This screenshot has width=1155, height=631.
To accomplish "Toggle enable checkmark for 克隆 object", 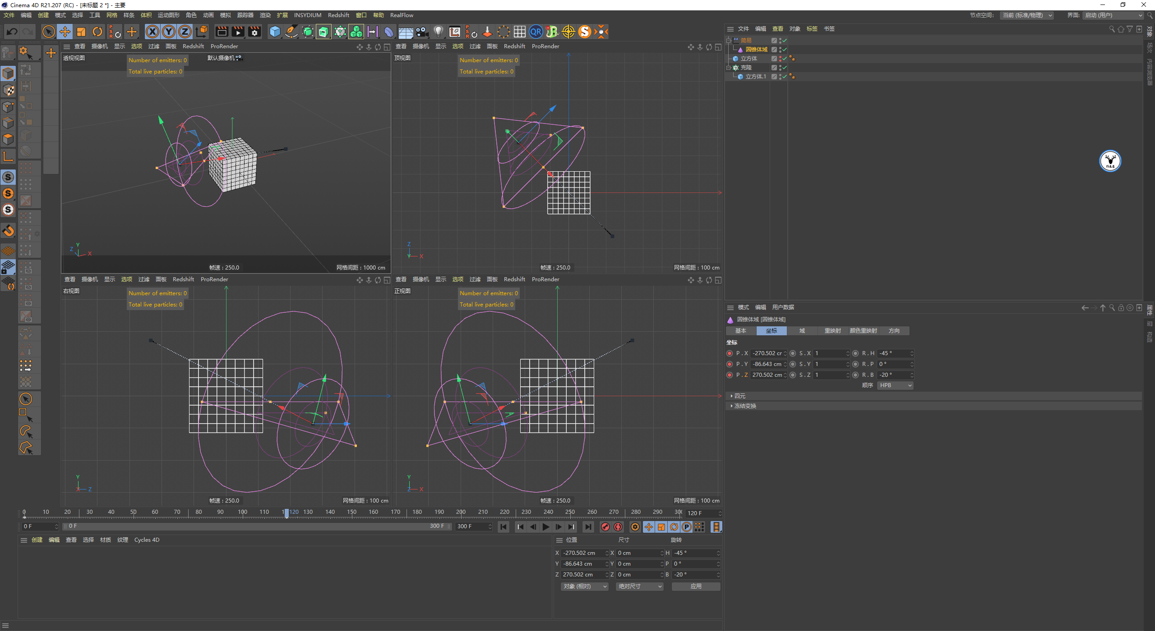I will coord(785,68).
